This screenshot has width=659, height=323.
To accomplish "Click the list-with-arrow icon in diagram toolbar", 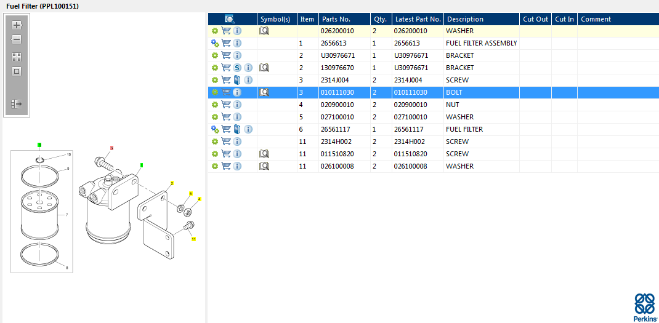I will (17, 104).
